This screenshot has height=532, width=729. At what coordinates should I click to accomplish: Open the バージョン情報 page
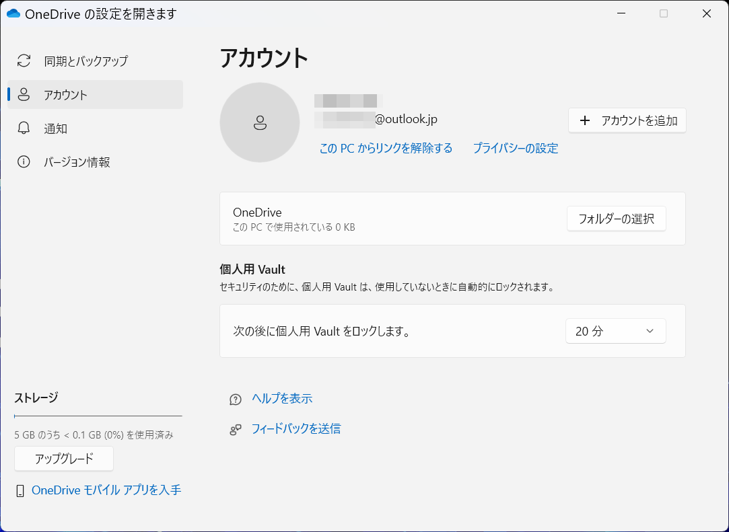pos(96,161)
